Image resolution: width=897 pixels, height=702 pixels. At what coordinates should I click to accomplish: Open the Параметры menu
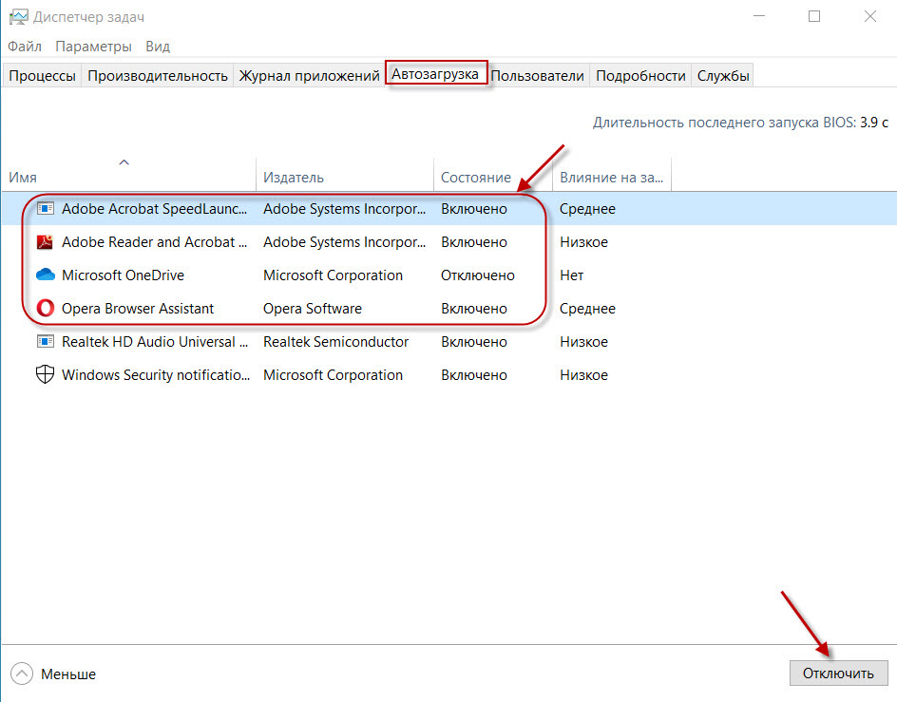click(93, 47)
